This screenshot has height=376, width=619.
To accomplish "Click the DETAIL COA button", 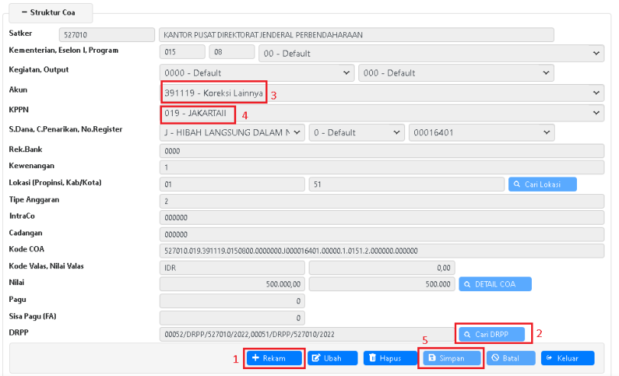I will pyautogui.click(x=495, y=284).
